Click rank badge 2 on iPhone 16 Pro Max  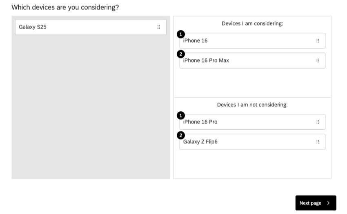point(181,54)
